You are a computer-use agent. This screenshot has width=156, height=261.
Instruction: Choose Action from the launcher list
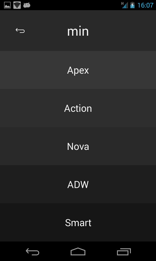(x=78, y=108)
